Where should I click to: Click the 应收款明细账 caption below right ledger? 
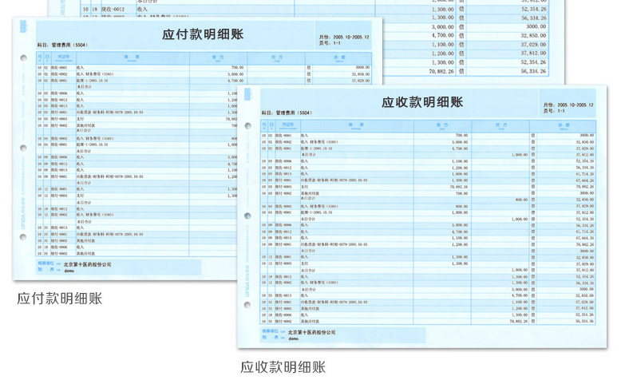283,367
